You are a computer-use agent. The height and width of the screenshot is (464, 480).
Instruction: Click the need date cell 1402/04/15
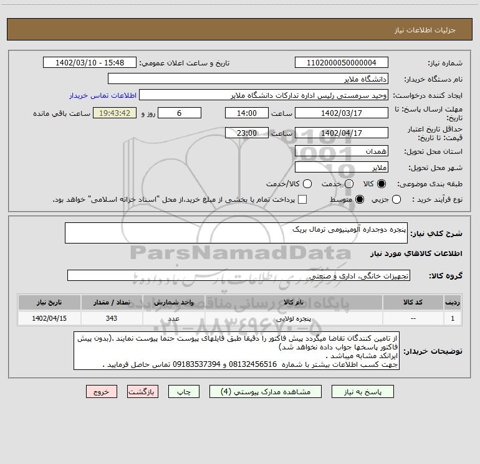(x=49, y=318)
